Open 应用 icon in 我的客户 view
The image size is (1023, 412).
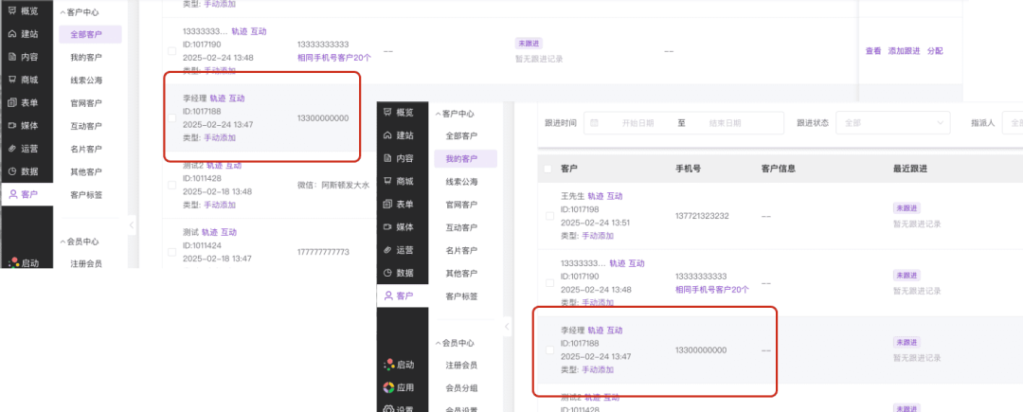pyautogui.click(x=388, y=387)
